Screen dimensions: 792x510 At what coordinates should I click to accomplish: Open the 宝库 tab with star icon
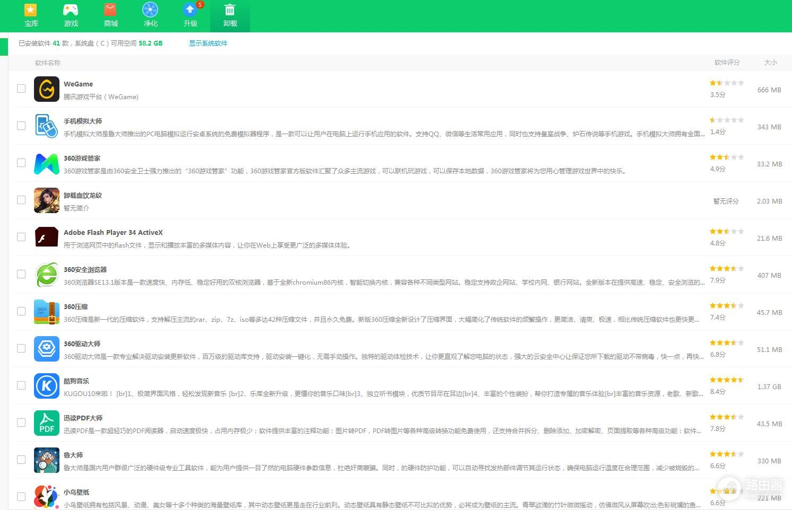click(31, 16)
